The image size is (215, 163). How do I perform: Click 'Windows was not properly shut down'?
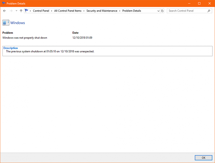(x=25, y=38)
